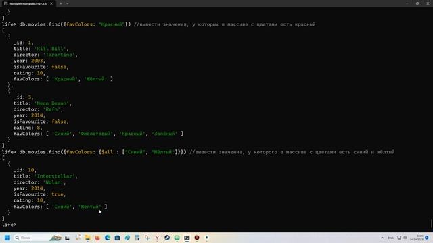Launch Yandex Browser from the taskbar
433x243 pixels.
point(157,238)
